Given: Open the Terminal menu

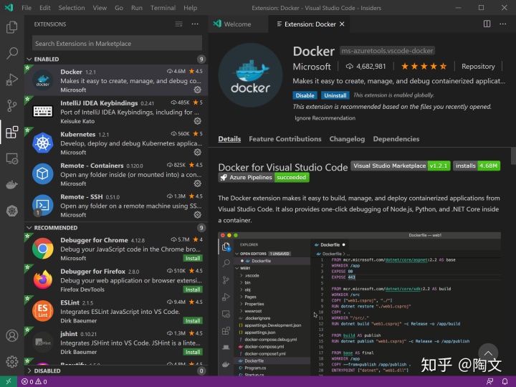Looking at the screenshot, I should 163,8.
